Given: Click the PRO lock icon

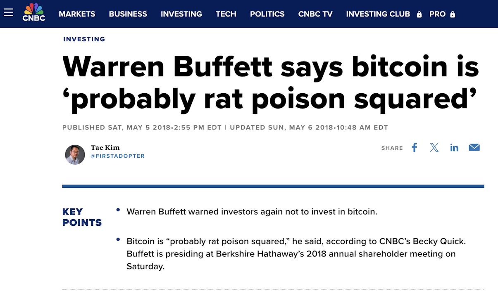Looking at the screenshot, I should (x=453, y=14).
